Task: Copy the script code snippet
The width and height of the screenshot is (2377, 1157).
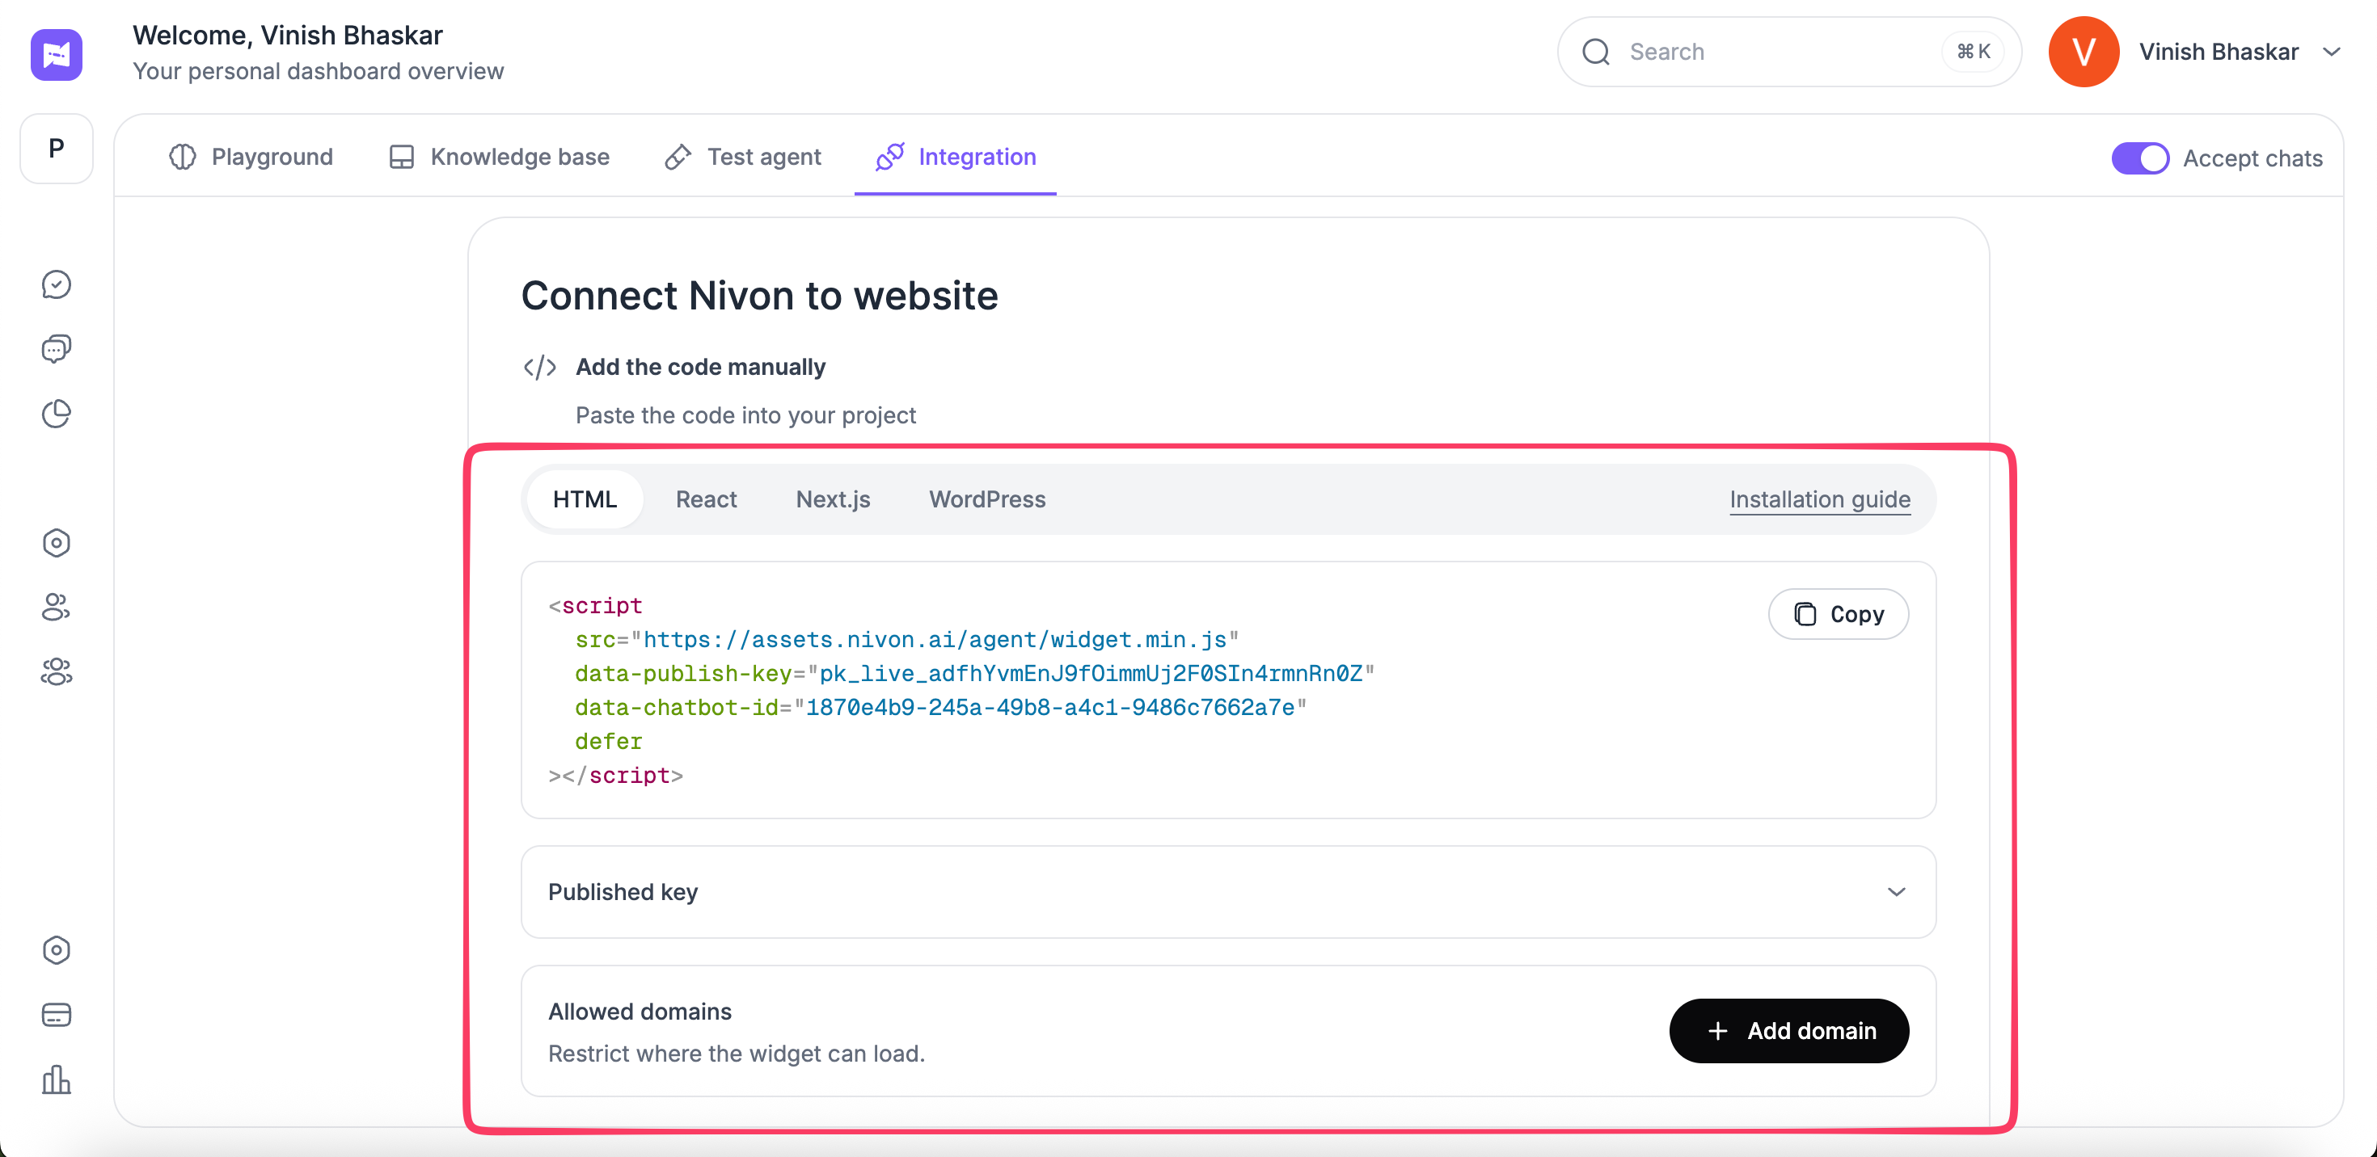Action: coord(1838,614)
